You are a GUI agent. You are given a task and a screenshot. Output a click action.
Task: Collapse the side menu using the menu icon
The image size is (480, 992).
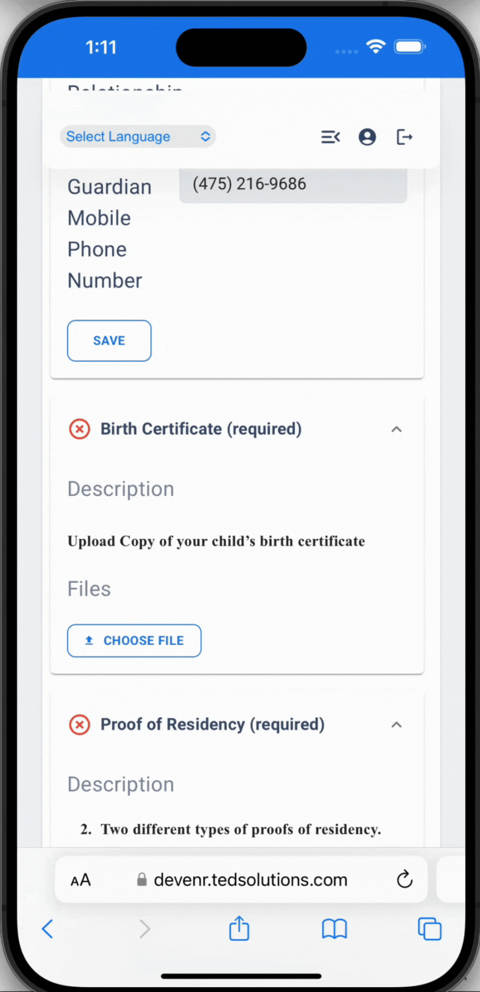point(330,137)
